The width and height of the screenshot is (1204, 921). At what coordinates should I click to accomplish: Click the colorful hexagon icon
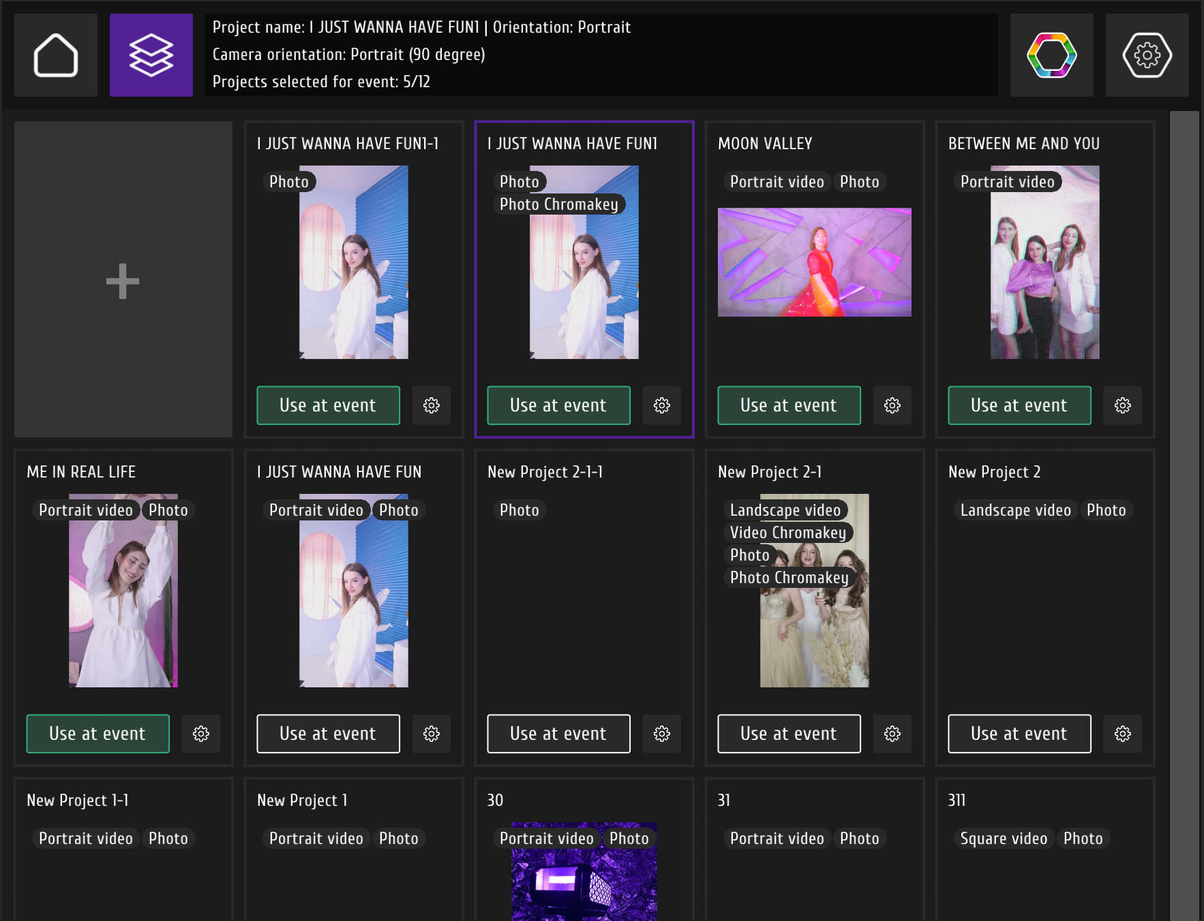[1052, 55]
